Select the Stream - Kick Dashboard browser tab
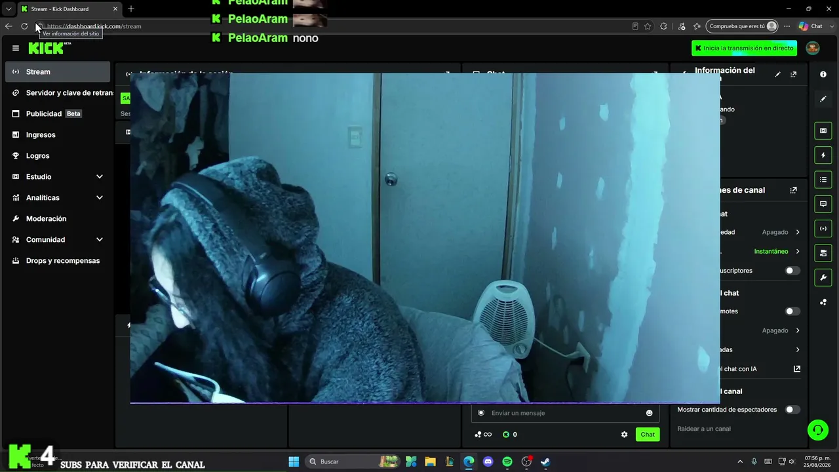839x472 pixels. (x=69, y=9)
